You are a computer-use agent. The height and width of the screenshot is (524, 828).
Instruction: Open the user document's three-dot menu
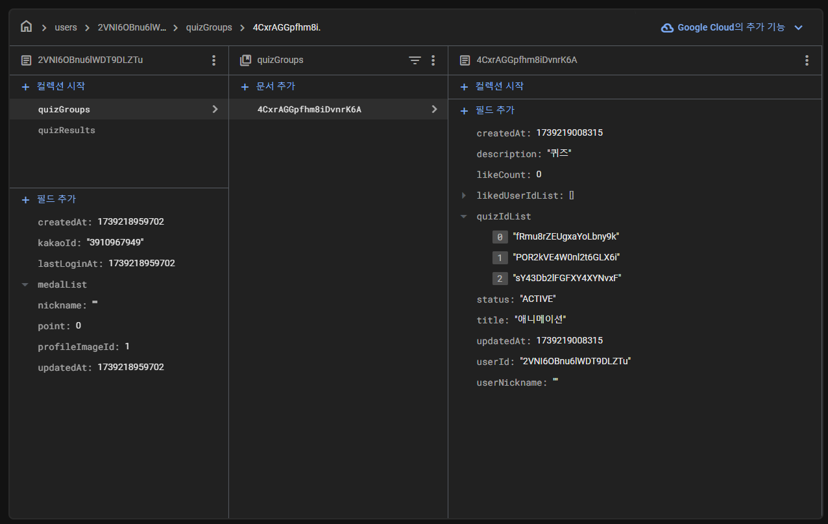(x=214, y=60)
